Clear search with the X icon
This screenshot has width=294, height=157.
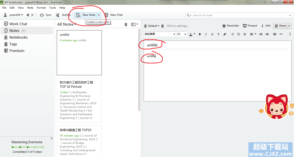[290, 15]
